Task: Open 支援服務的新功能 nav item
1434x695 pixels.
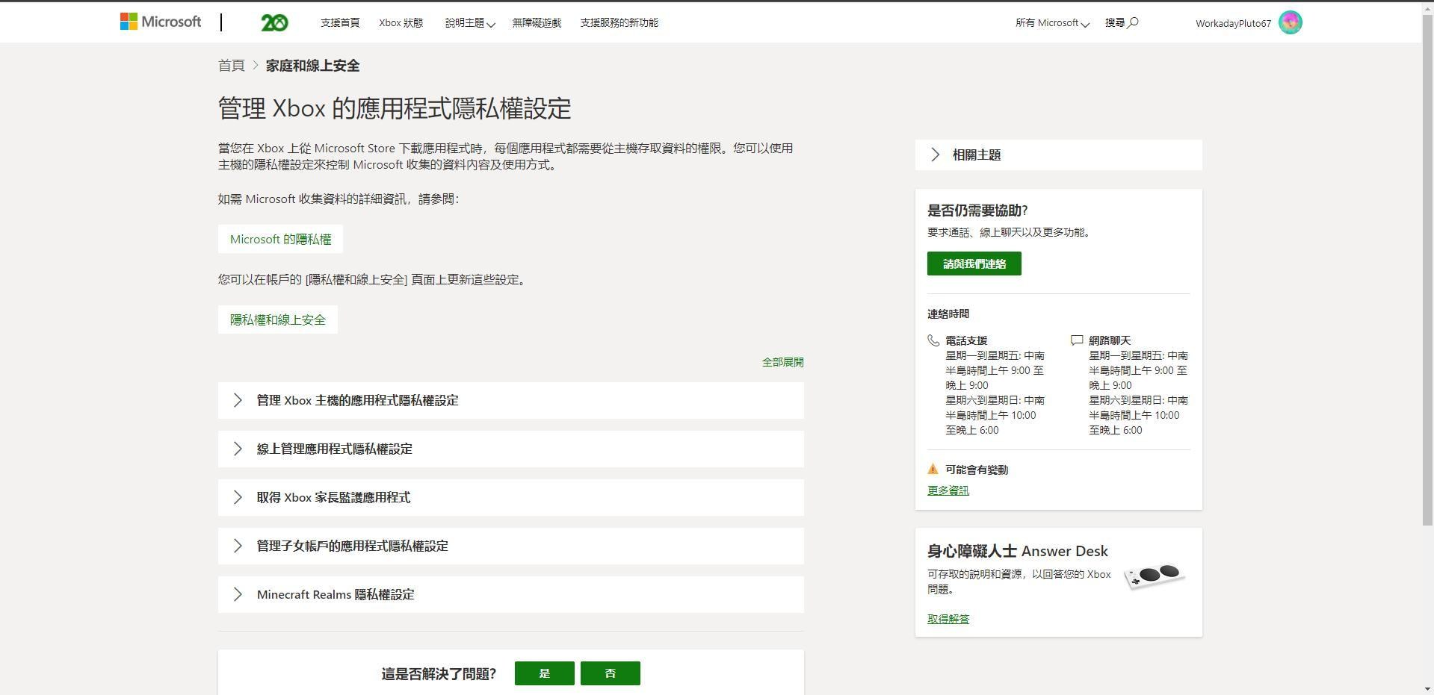Action: coord(619,22)
